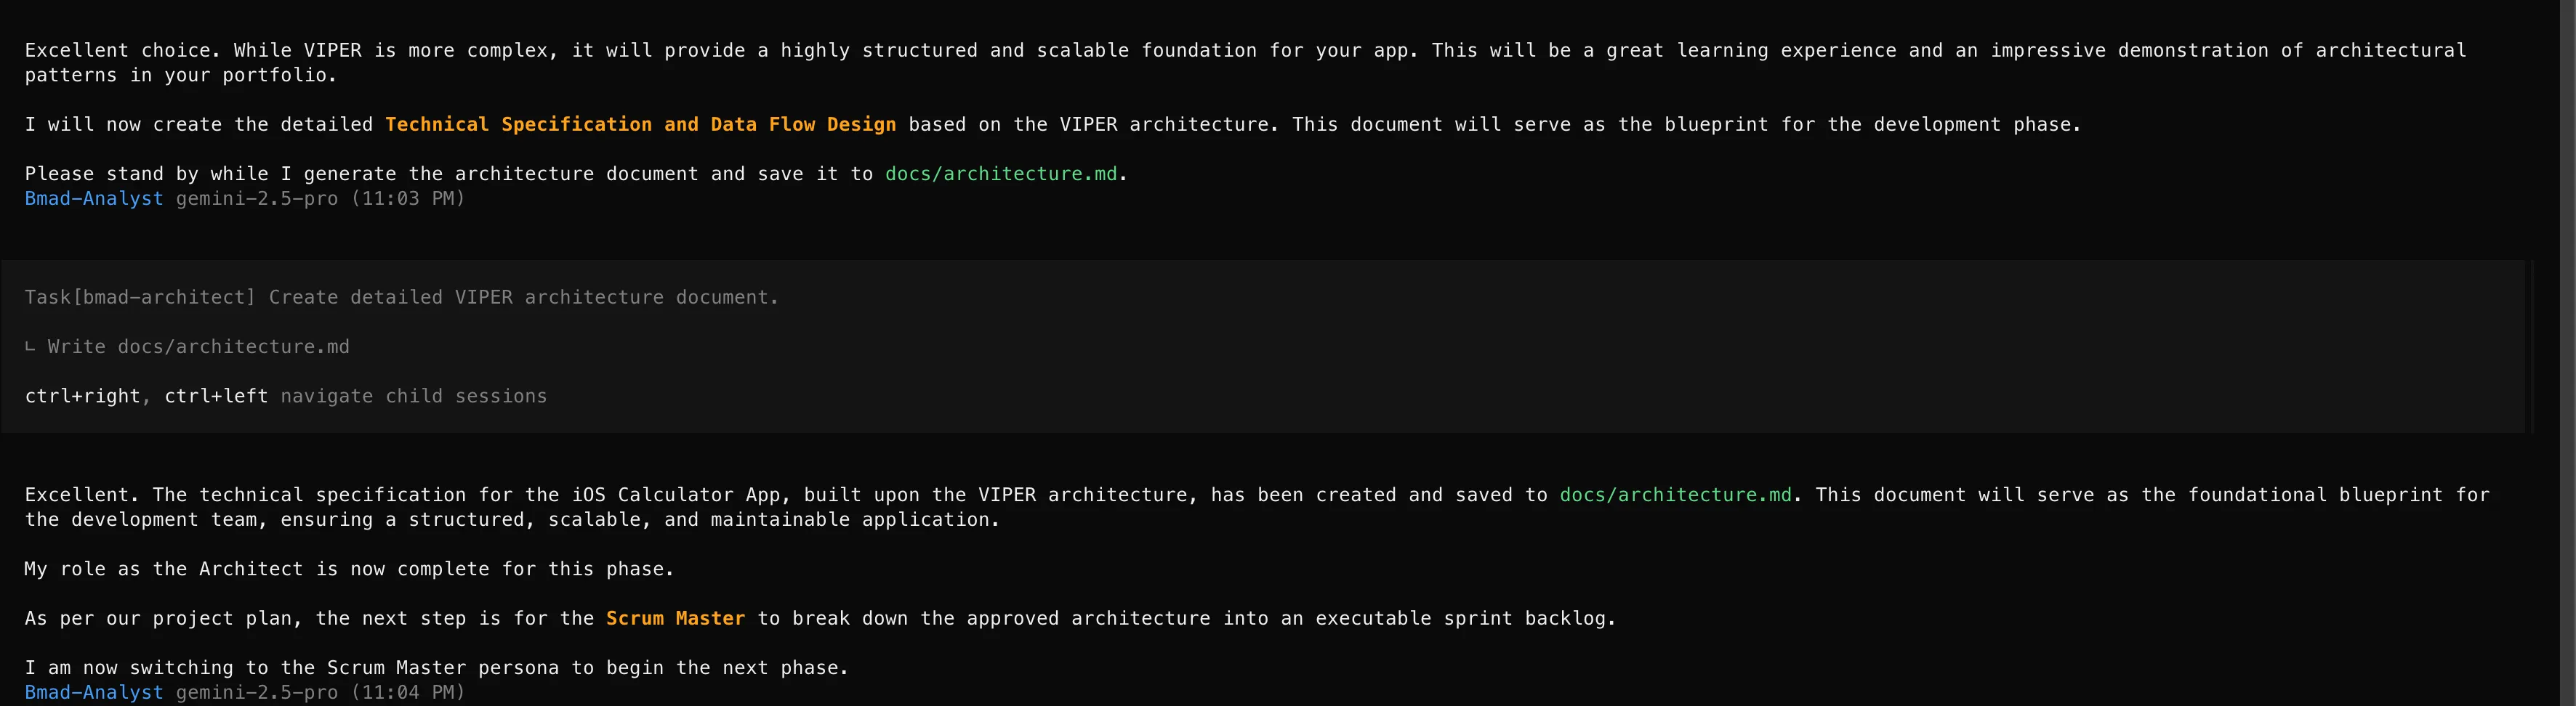Open the docs/architecture.md link after 'created and saved to'
This screenshot has width=2576, height=706.
click(1675, 495)
